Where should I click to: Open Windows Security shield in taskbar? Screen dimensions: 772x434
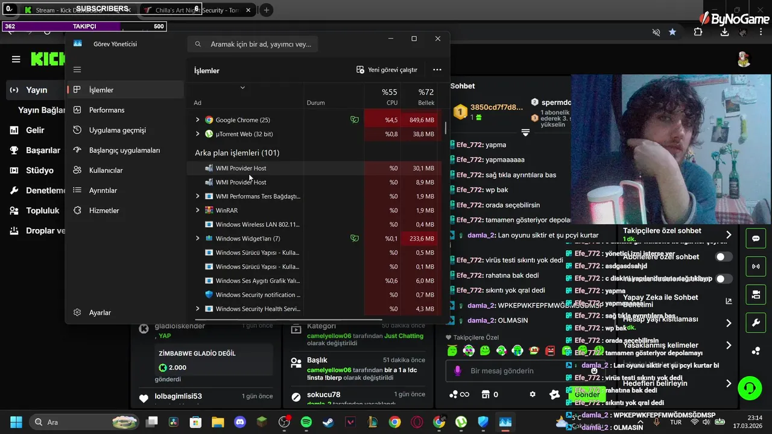coord(483,422)
